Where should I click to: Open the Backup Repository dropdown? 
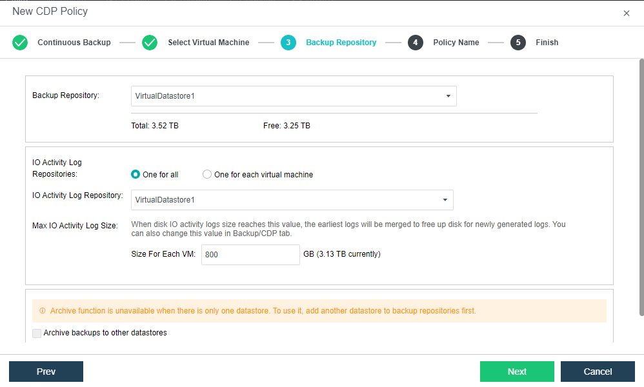[x=294, y=96]
